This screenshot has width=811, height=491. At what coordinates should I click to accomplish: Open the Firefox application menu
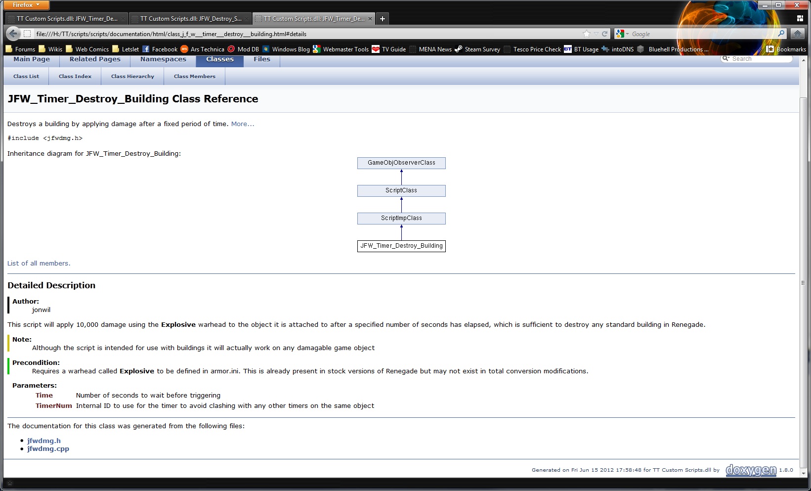26,5
